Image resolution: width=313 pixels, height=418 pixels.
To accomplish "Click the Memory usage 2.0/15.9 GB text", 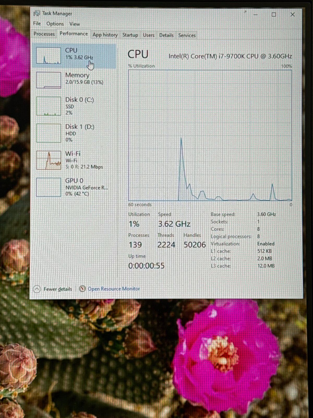I will coord(84,82).
